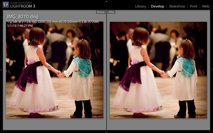The image size is (213, 133).
Task: Expand the right panel with side arrow
Action: coord(212,70)
